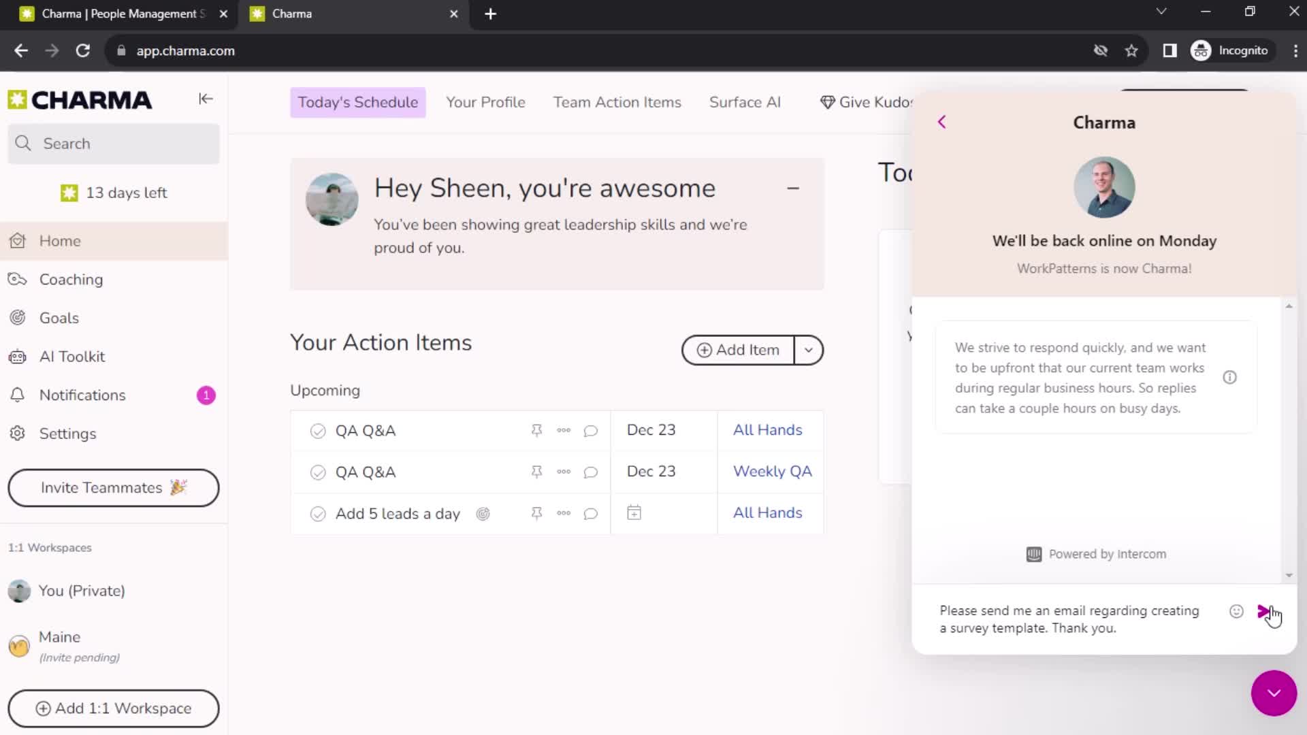Minimize the Hey Sheen welcome card
Screen dimensions: 1307x735
point(793,189)
